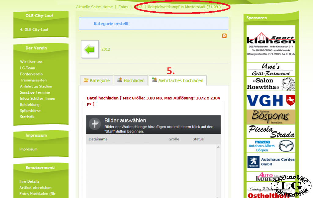Click the green back arrow icon

click(x=90, y=49)
